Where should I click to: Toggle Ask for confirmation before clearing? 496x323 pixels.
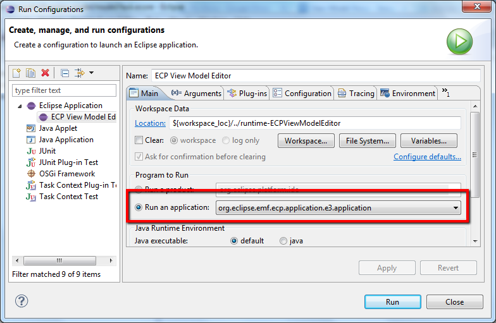coord(139,157)
